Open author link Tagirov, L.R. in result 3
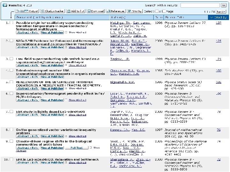Image resolution: width=230 pixels, height=172 pixels. pyautogui.click(x=120, y=59)
